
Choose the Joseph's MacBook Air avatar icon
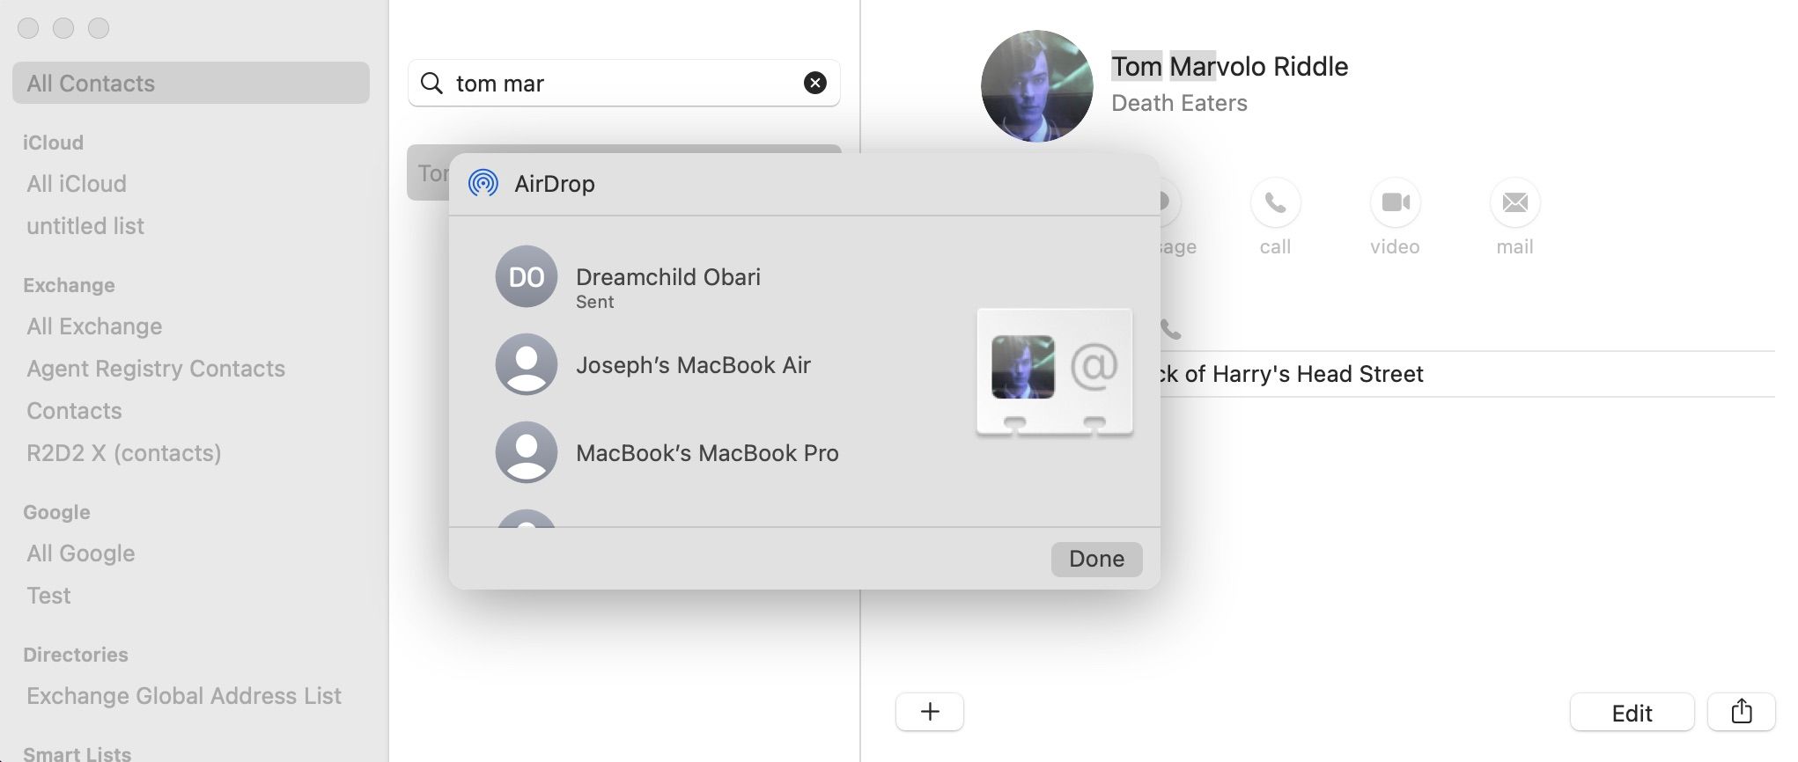527,364
